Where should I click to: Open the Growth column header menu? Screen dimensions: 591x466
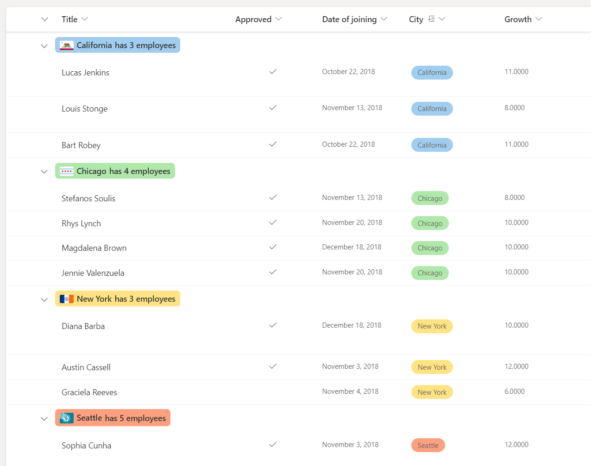pyautogui.click(x=539, y=19)
